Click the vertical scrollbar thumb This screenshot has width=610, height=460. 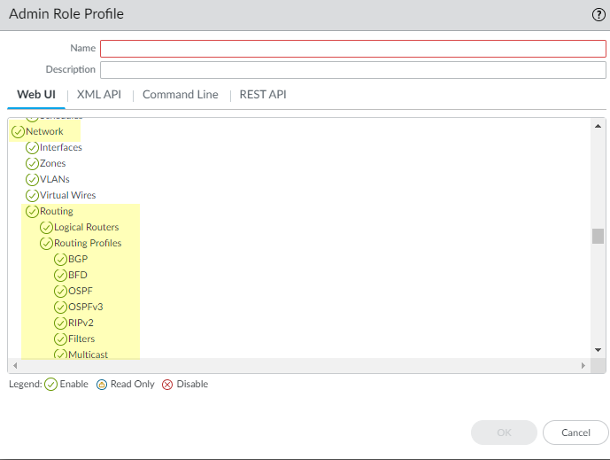click(598, 236)
